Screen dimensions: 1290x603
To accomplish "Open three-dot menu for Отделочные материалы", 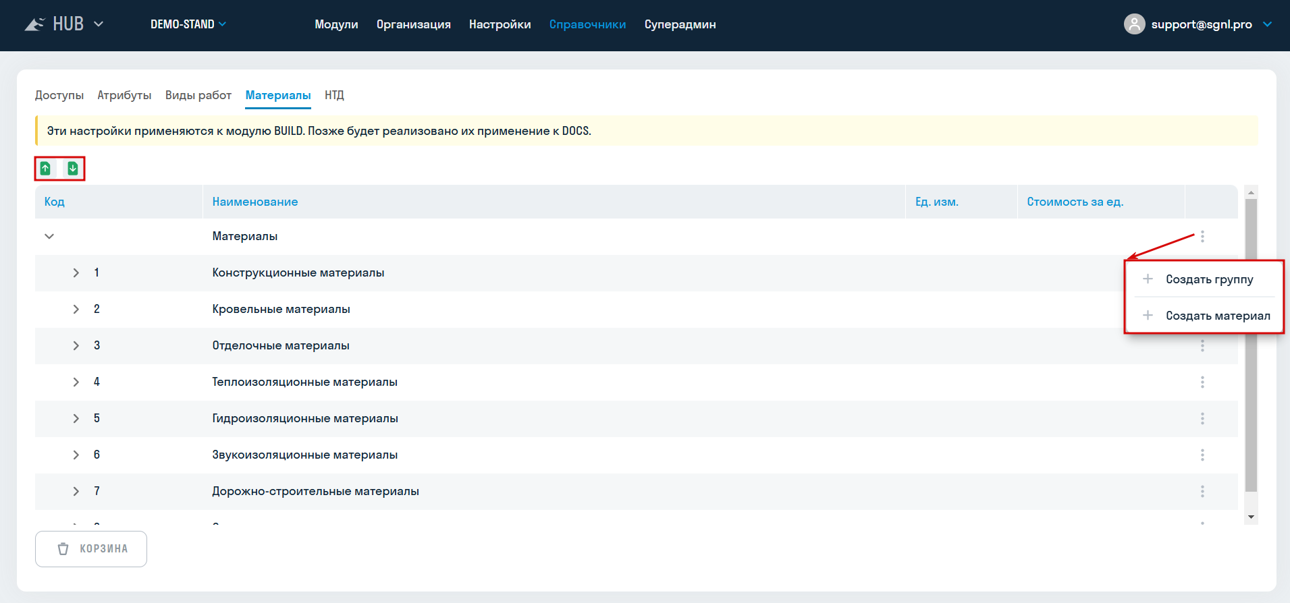I will [x=1202, y=346].
